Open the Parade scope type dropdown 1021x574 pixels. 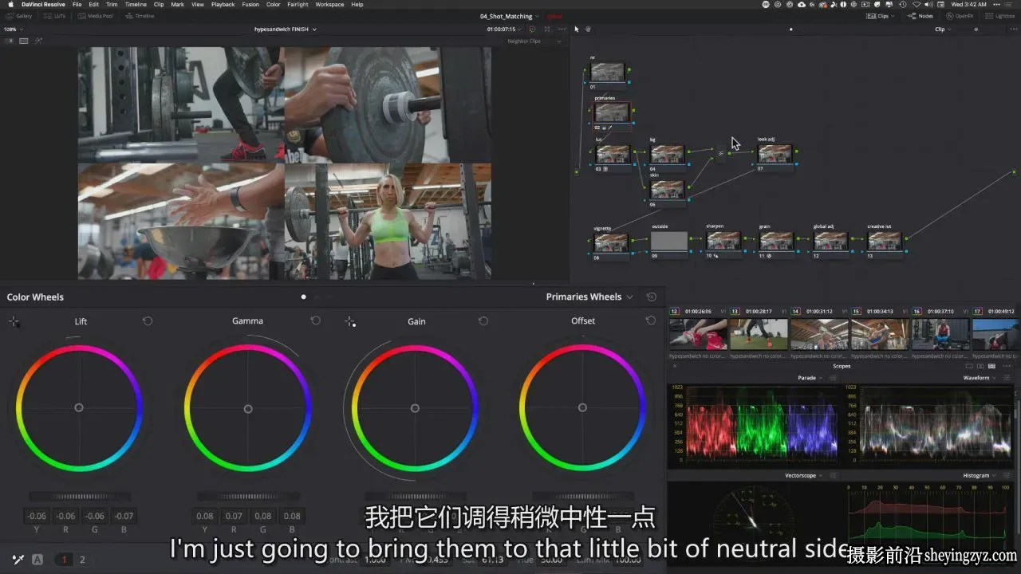(x=810, y=378)
